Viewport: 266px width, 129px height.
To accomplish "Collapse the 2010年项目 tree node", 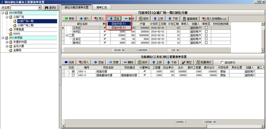I will click(3, 13).
